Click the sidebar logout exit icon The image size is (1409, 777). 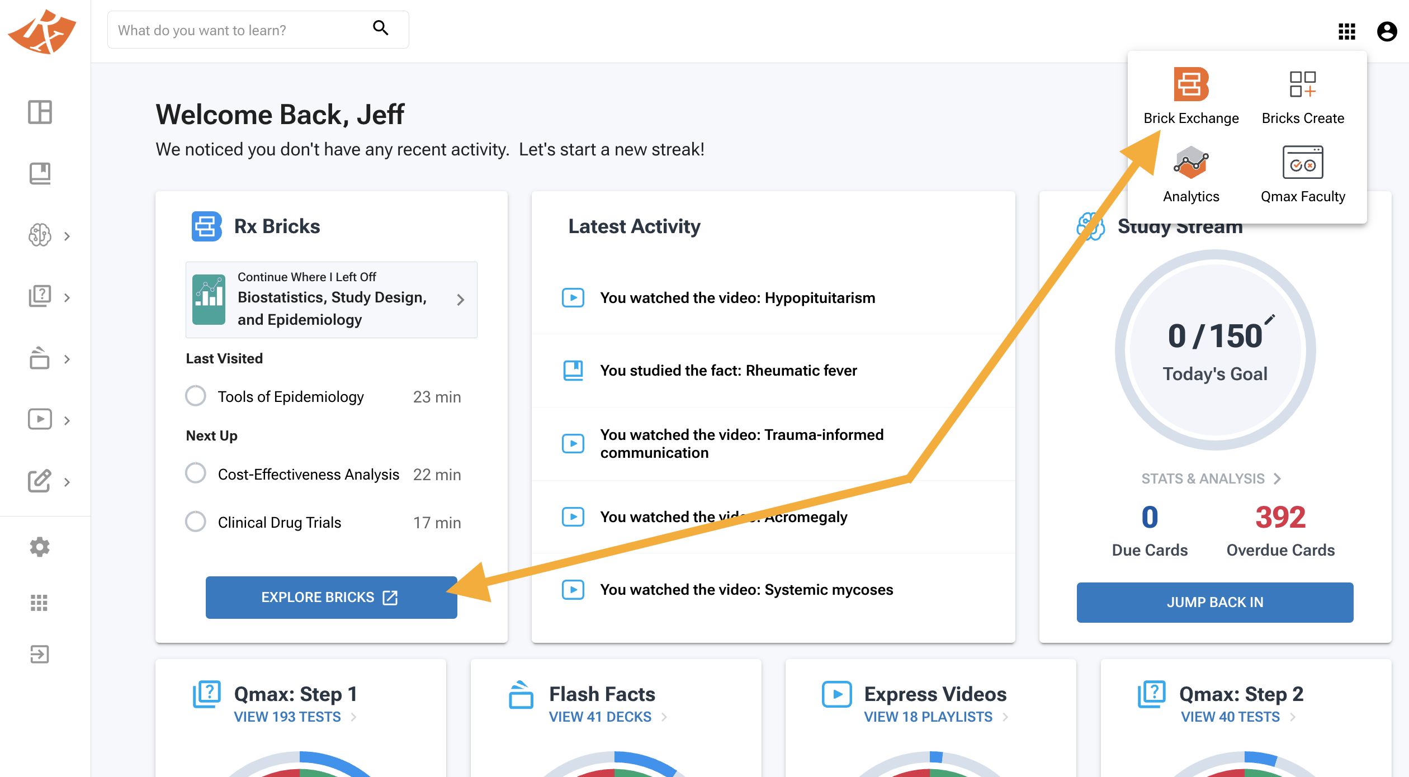(x=40, y=654)
